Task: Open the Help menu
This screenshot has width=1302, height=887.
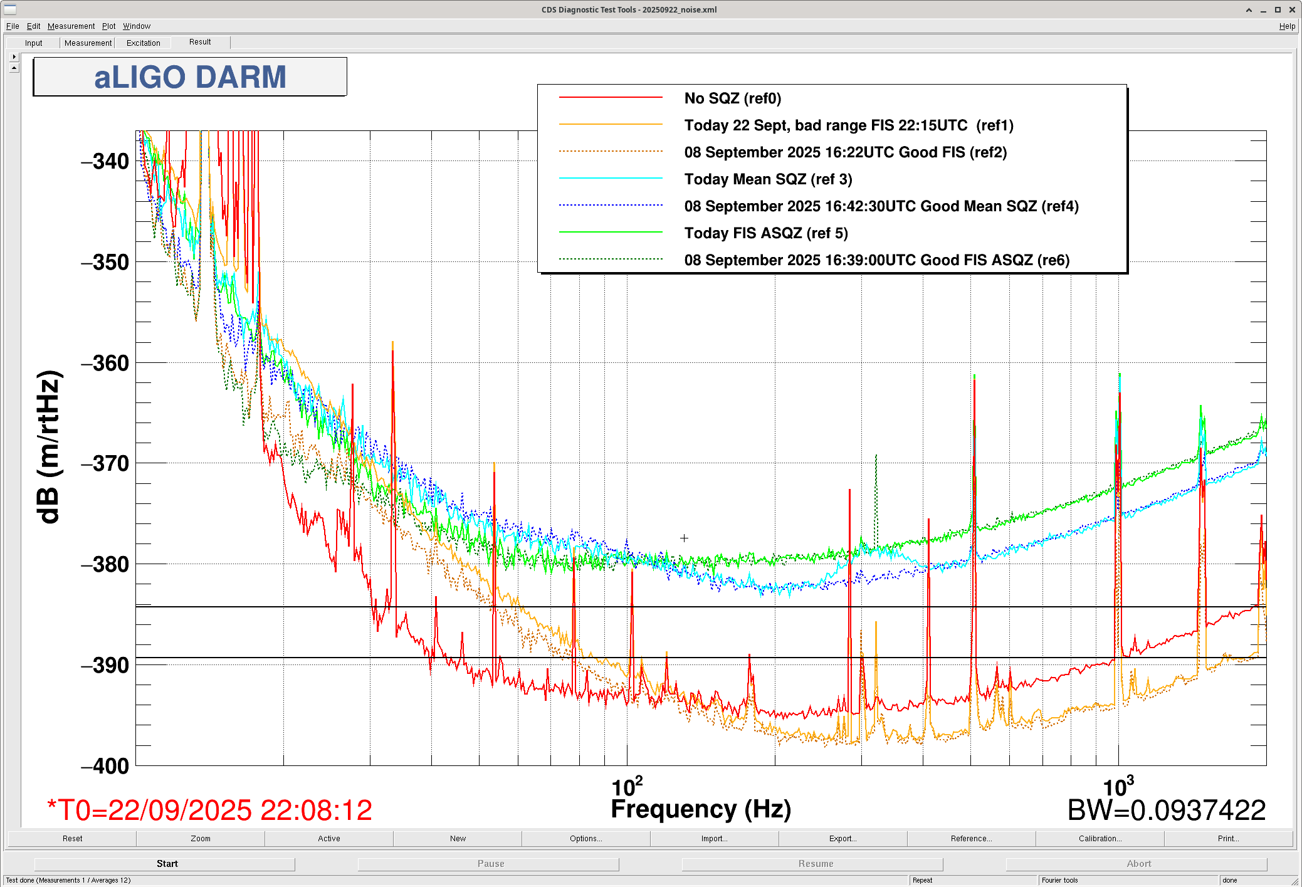Action: [1287, 26]
